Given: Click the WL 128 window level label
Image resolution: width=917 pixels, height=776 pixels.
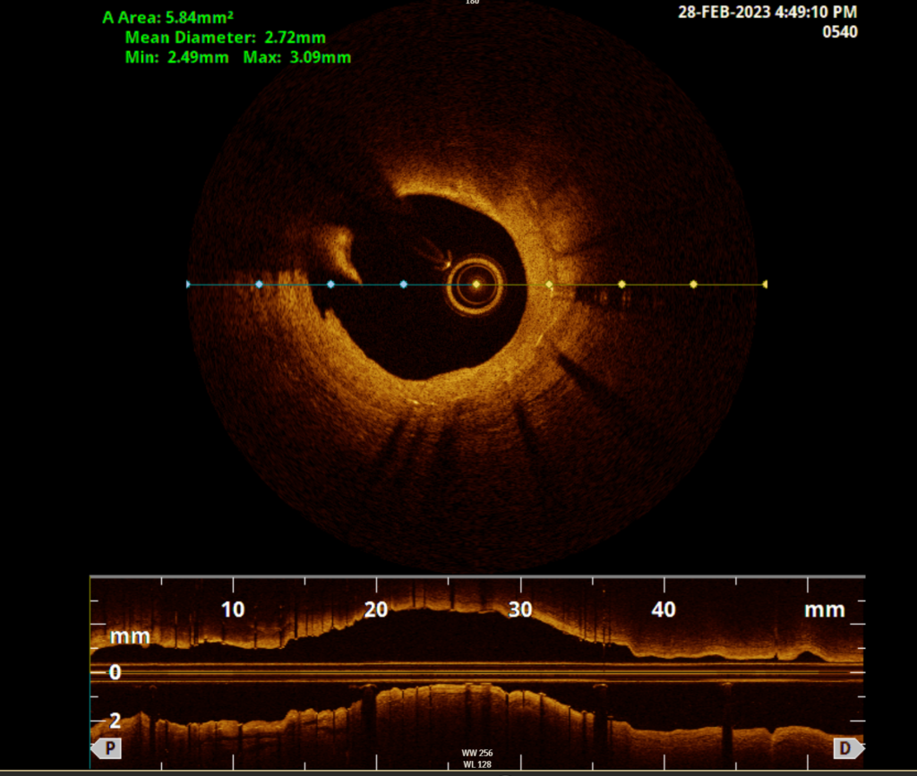Looking at the screenshot, I should (x=471, y=765).
